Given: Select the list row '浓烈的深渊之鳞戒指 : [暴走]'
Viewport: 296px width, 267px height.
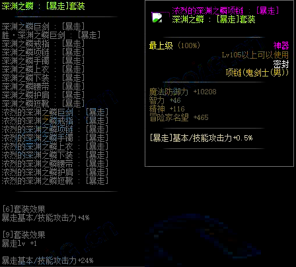Looking at the screenshot, I should click(x=55, y=121).
